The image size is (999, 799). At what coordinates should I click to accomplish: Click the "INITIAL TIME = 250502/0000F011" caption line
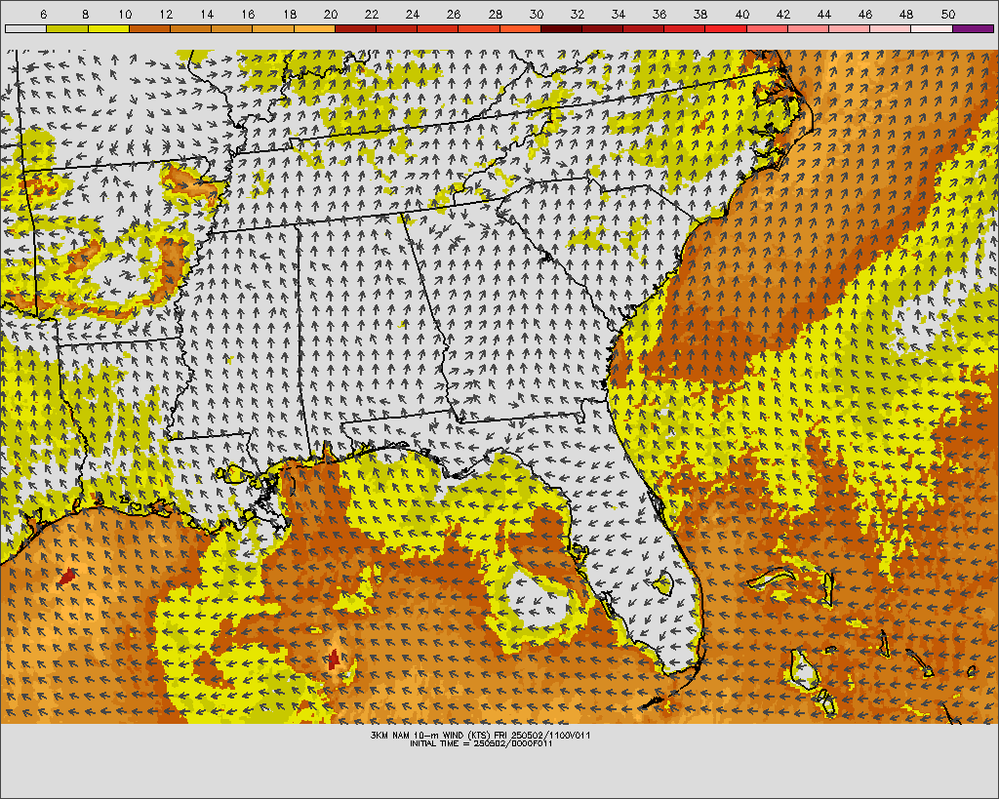point(481,743)
